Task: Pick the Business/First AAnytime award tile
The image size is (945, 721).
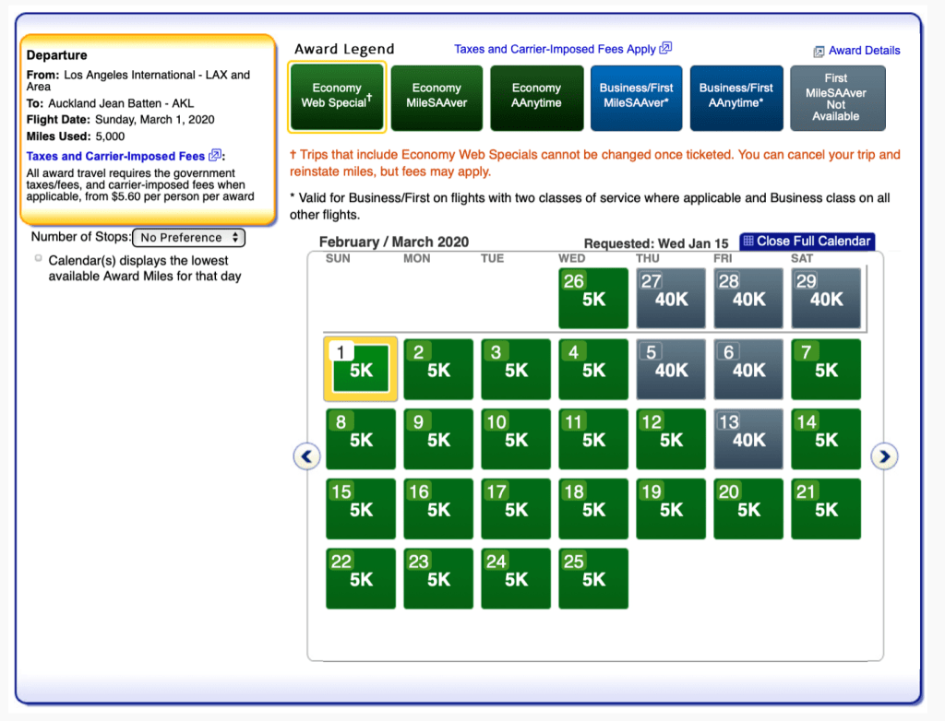Action: (x=736, y=97)
